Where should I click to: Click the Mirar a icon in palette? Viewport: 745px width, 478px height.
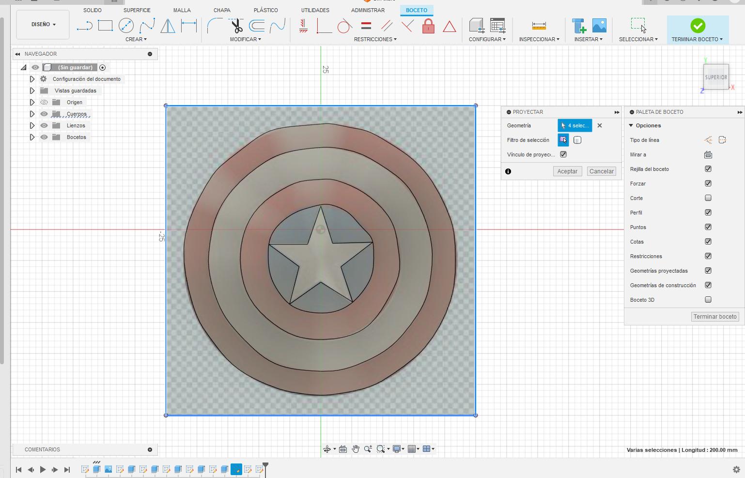(708, 154)
